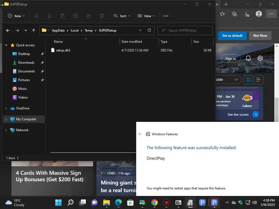The height and width of the screenshot is (209, 279).
Task: Go back in File Explorer
Action: click(8, 30)
